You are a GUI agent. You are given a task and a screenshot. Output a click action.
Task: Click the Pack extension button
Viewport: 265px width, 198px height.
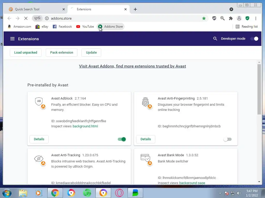tap(62, 53)
